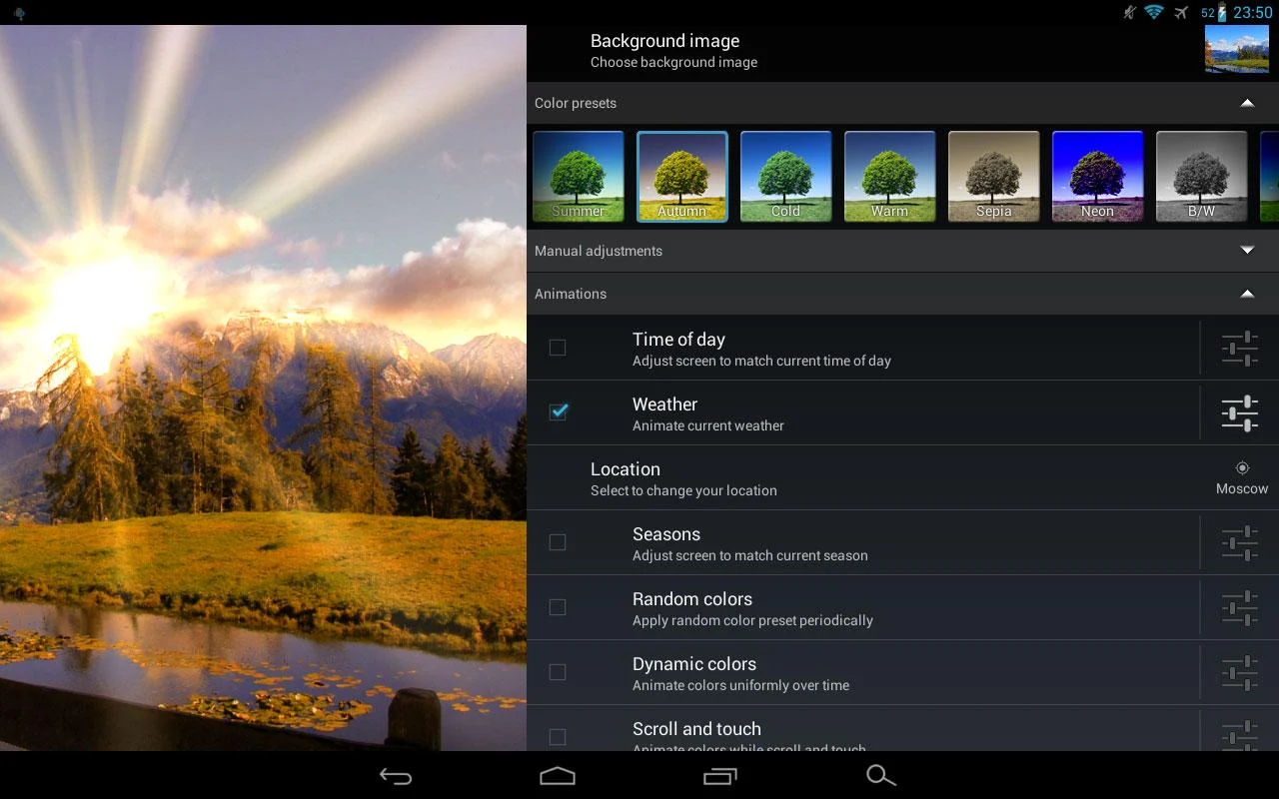This screenshot has width=1279, height=799.
Task: Open Random colors settings sliders icon
Action: coord(1238,607)
